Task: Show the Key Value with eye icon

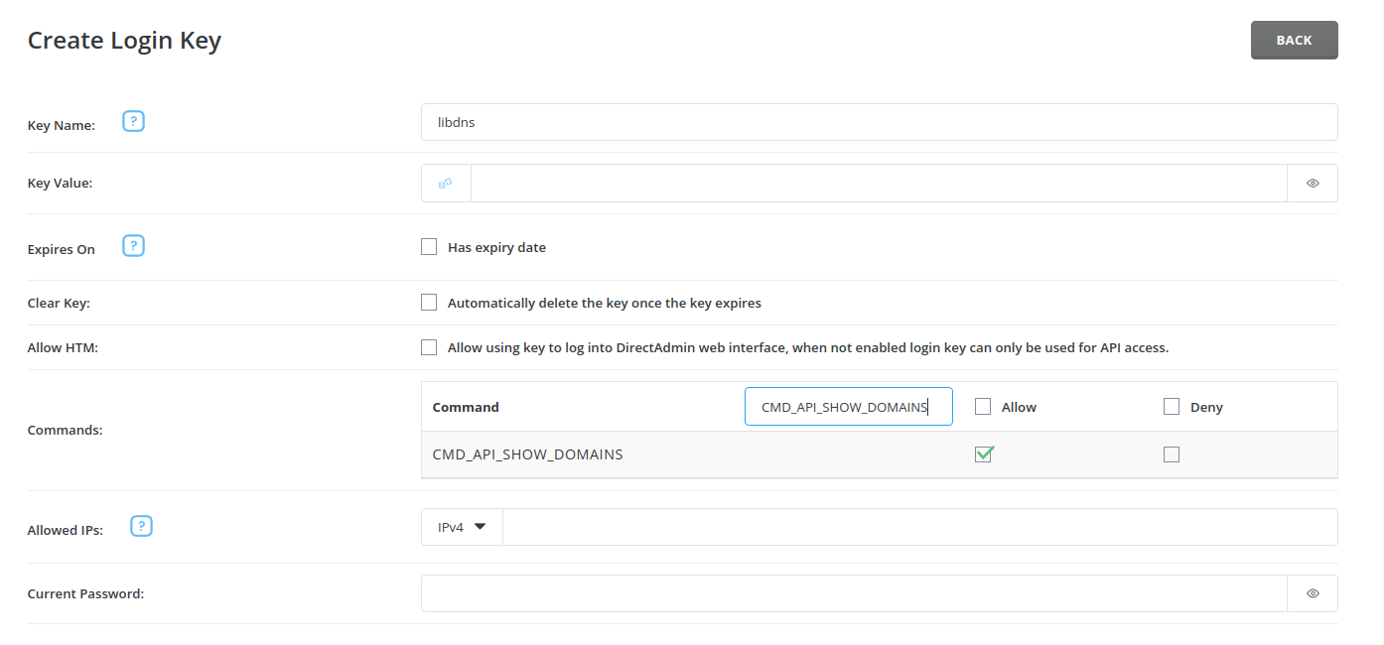Action: point(1313,183)
